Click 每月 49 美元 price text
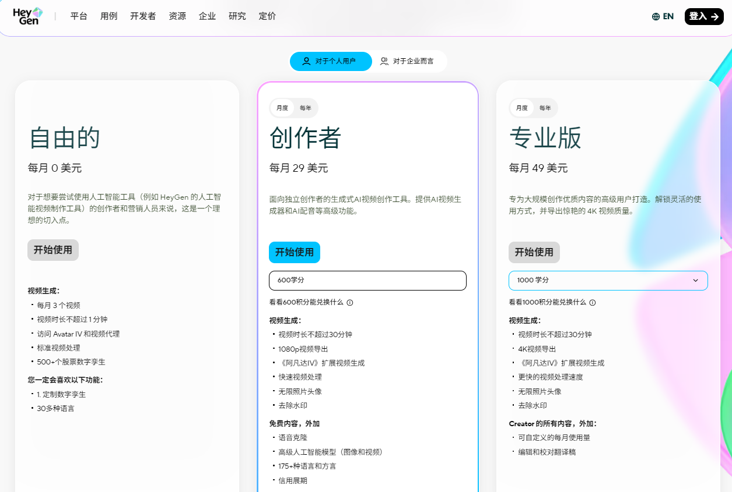 coord(538,168)
